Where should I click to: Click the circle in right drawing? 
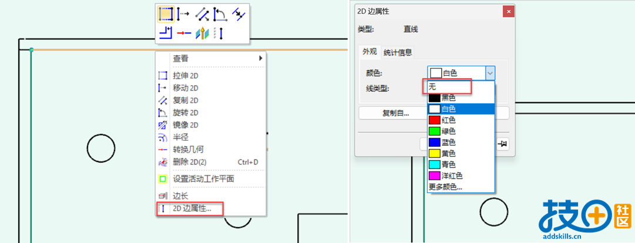point(493,212)
